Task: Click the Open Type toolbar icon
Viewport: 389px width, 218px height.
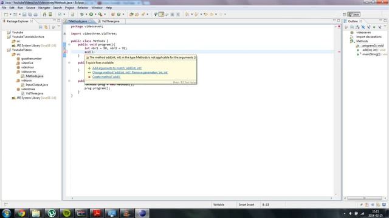Action: 131,15
